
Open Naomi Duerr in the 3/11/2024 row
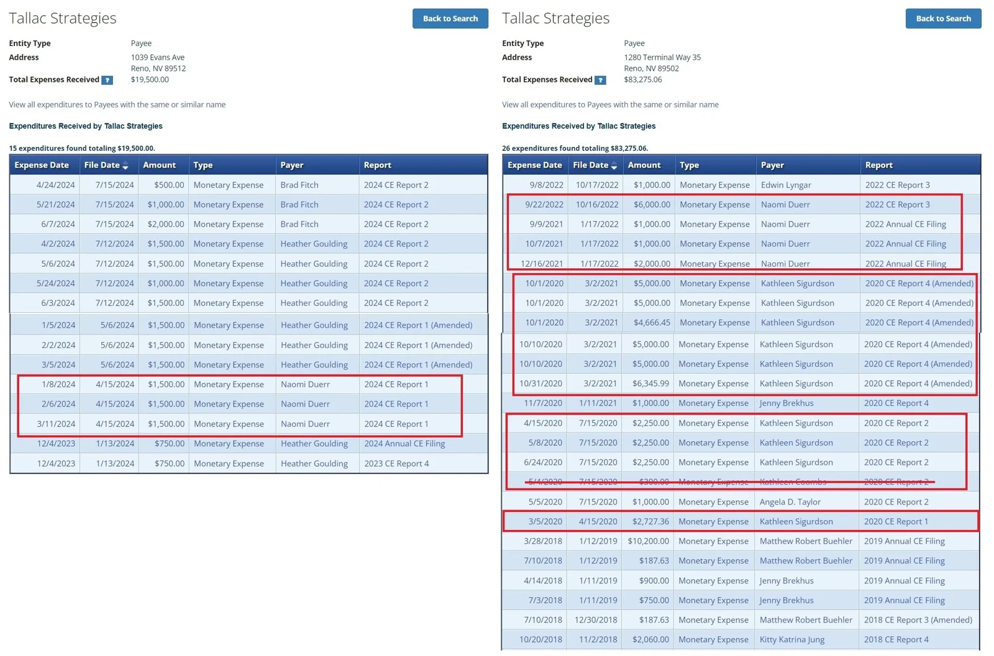tap(305, 424)
